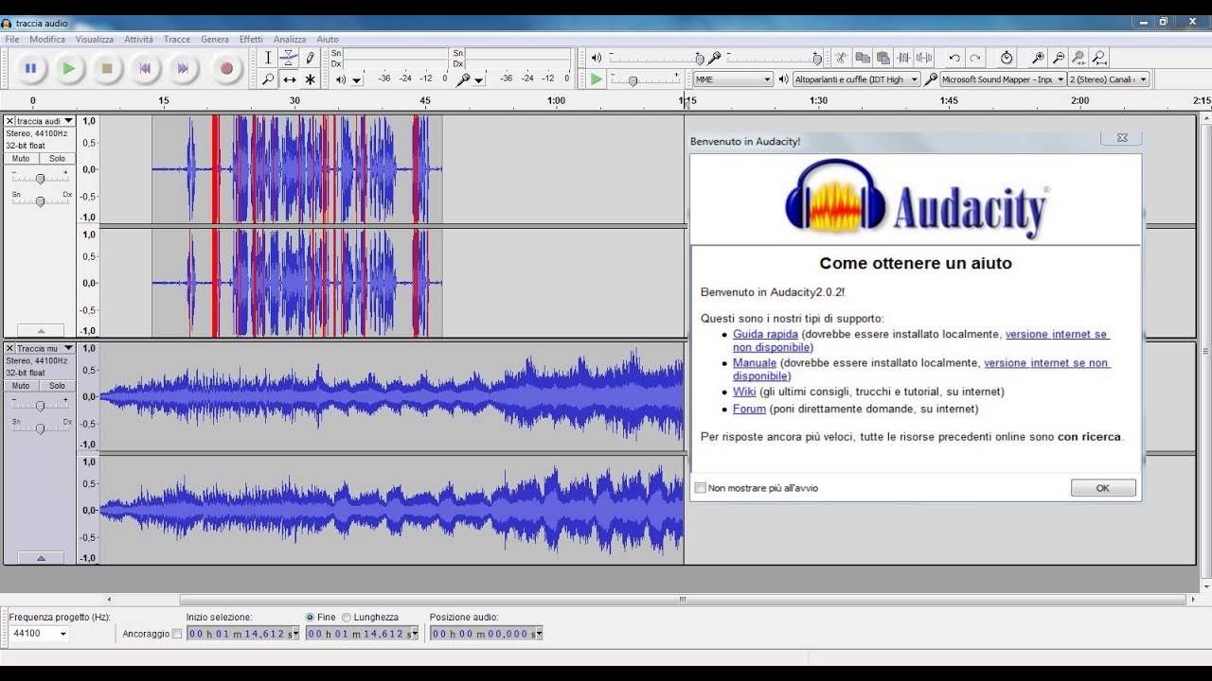Image resolution: width=1212 pixels, height=681 pixels.
Task: Open the 2 (Stereo) Canali dropdown
Action: (x=1109, y=79)
